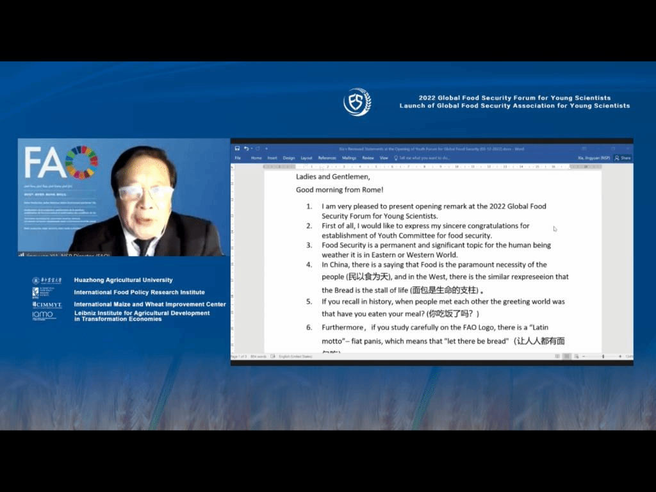Switch to the Mailings tab

pyautogui.click(x=349, y=158)
